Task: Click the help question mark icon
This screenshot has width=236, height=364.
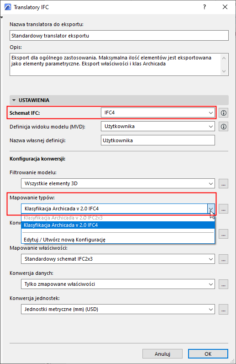Action: click(x=204, y=7)
